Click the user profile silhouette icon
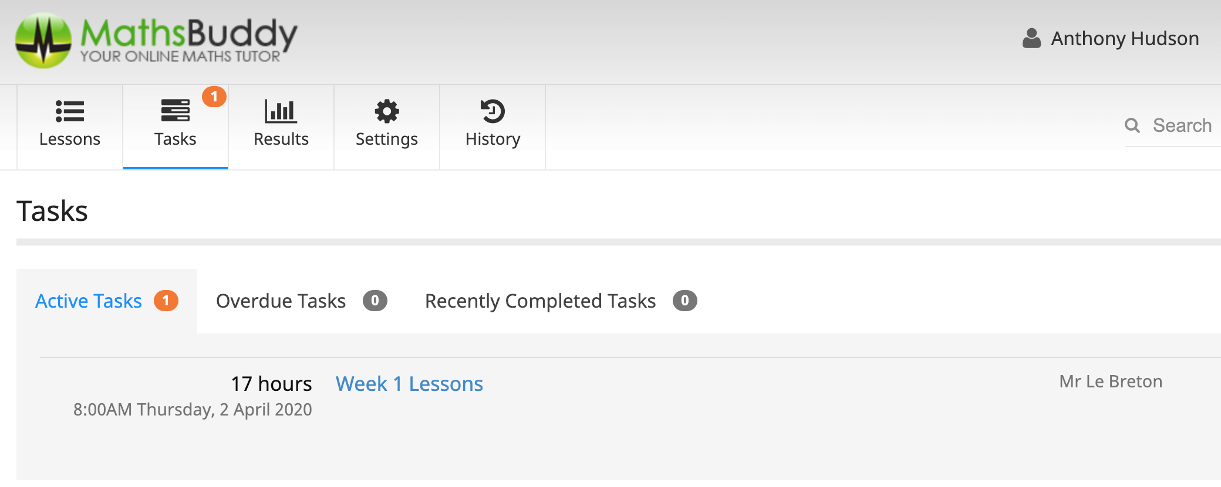Image resolution: width=1221 pixels, height=487 pixels. [x=1031, y=39]
